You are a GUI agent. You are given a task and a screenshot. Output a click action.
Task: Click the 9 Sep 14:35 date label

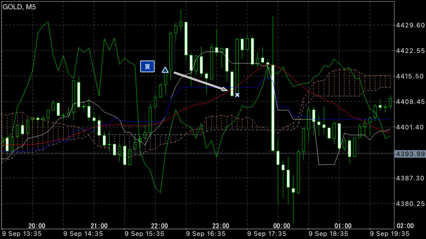click(x=83, y=234)
